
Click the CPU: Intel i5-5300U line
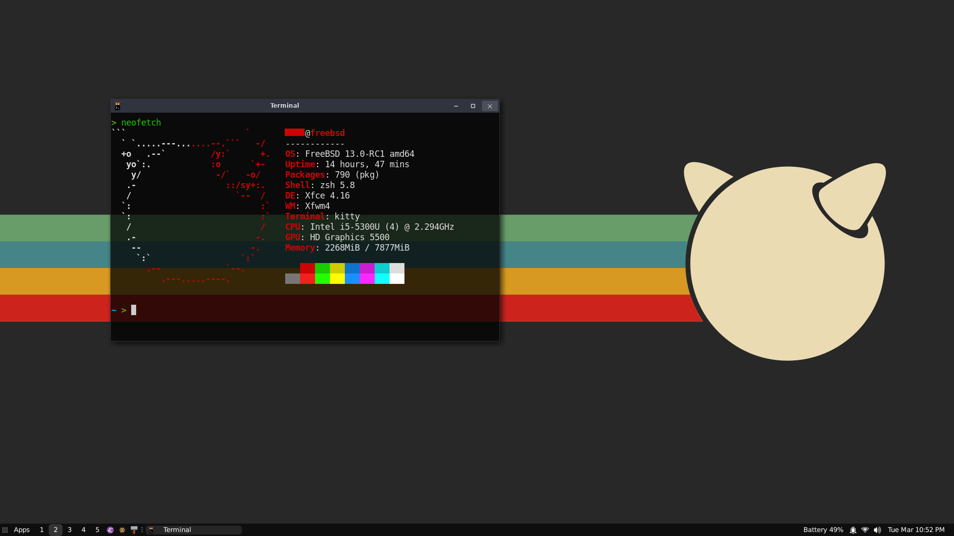(370, 227)
